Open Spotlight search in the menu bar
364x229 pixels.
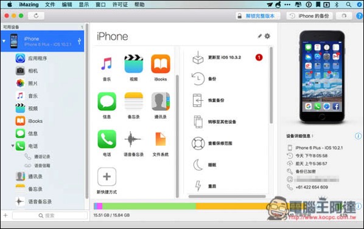point(348,4)
